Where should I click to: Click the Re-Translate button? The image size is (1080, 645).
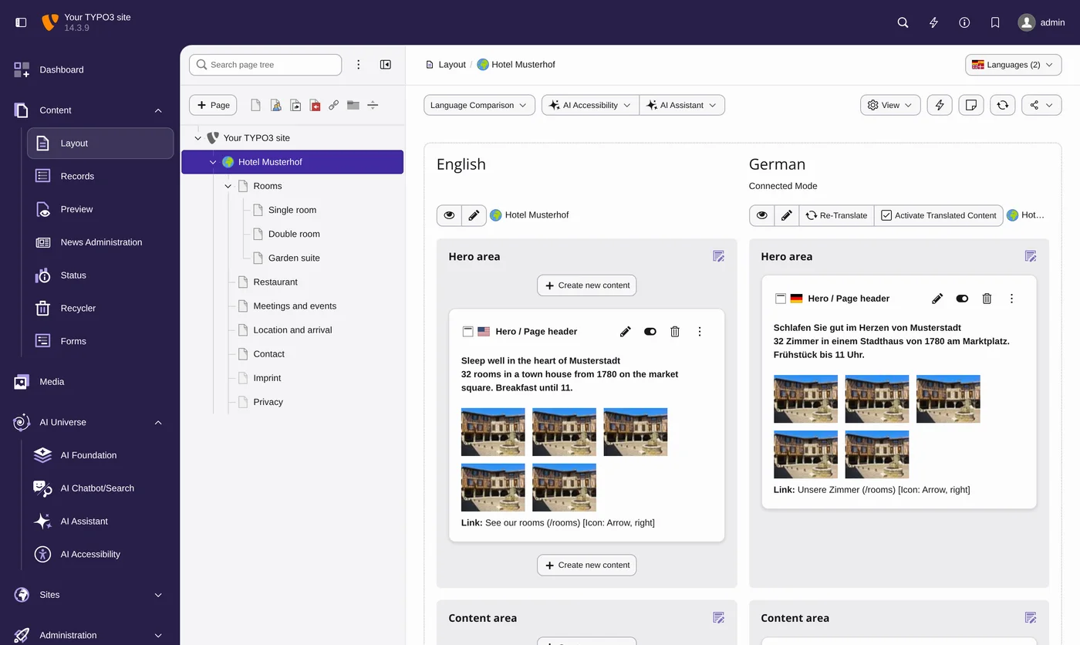point(836,215)
